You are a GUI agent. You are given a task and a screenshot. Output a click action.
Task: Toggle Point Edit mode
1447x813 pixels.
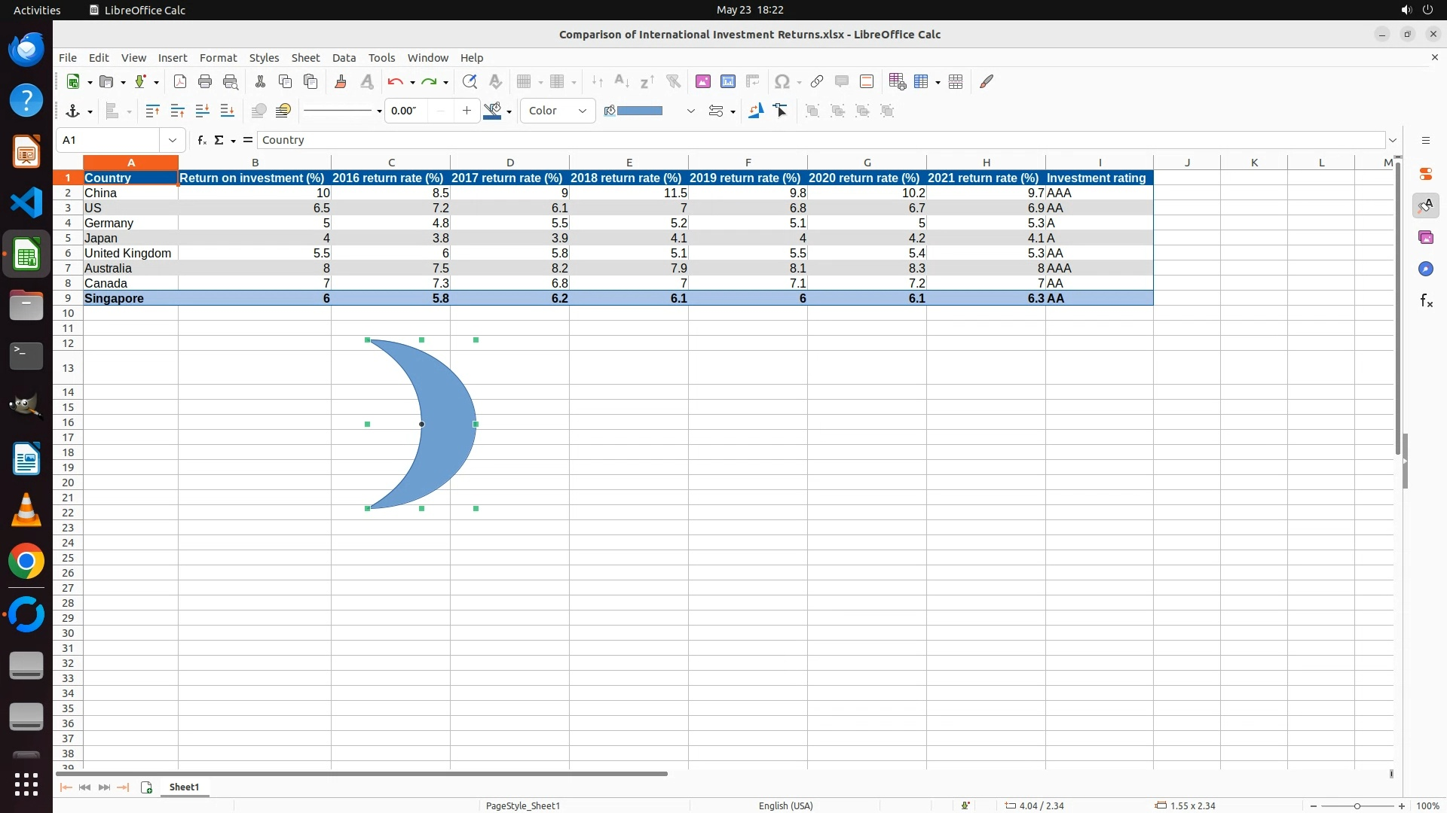coord(780,111)
